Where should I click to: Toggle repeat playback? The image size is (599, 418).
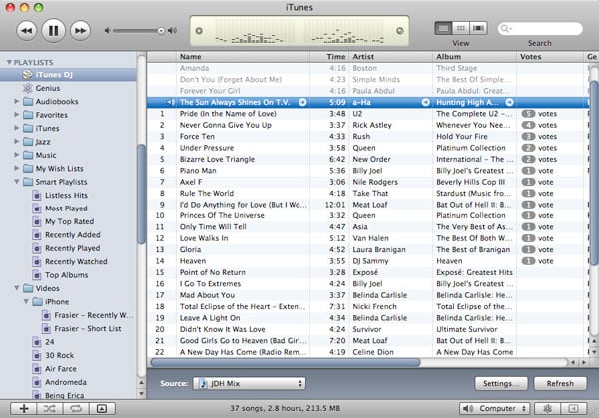[x=76, y=408]
